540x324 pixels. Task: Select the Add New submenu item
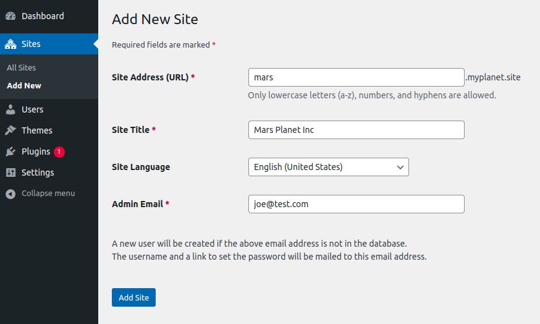(24, 85)
